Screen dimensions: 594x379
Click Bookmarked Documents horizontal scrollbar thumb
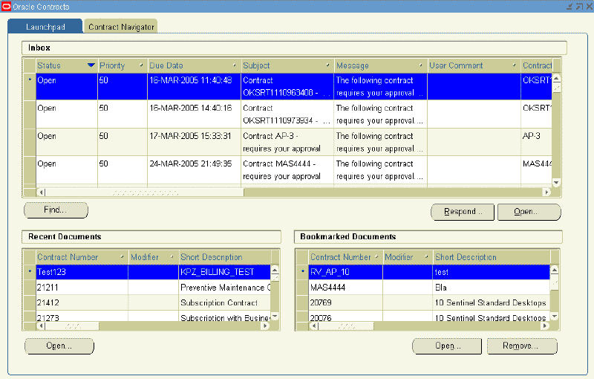346,325
